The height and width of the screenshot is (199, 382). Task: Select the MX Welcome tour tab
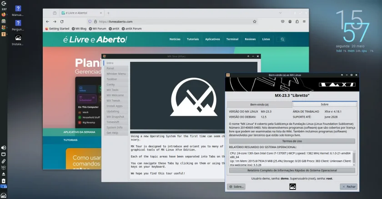pos(116,95)
